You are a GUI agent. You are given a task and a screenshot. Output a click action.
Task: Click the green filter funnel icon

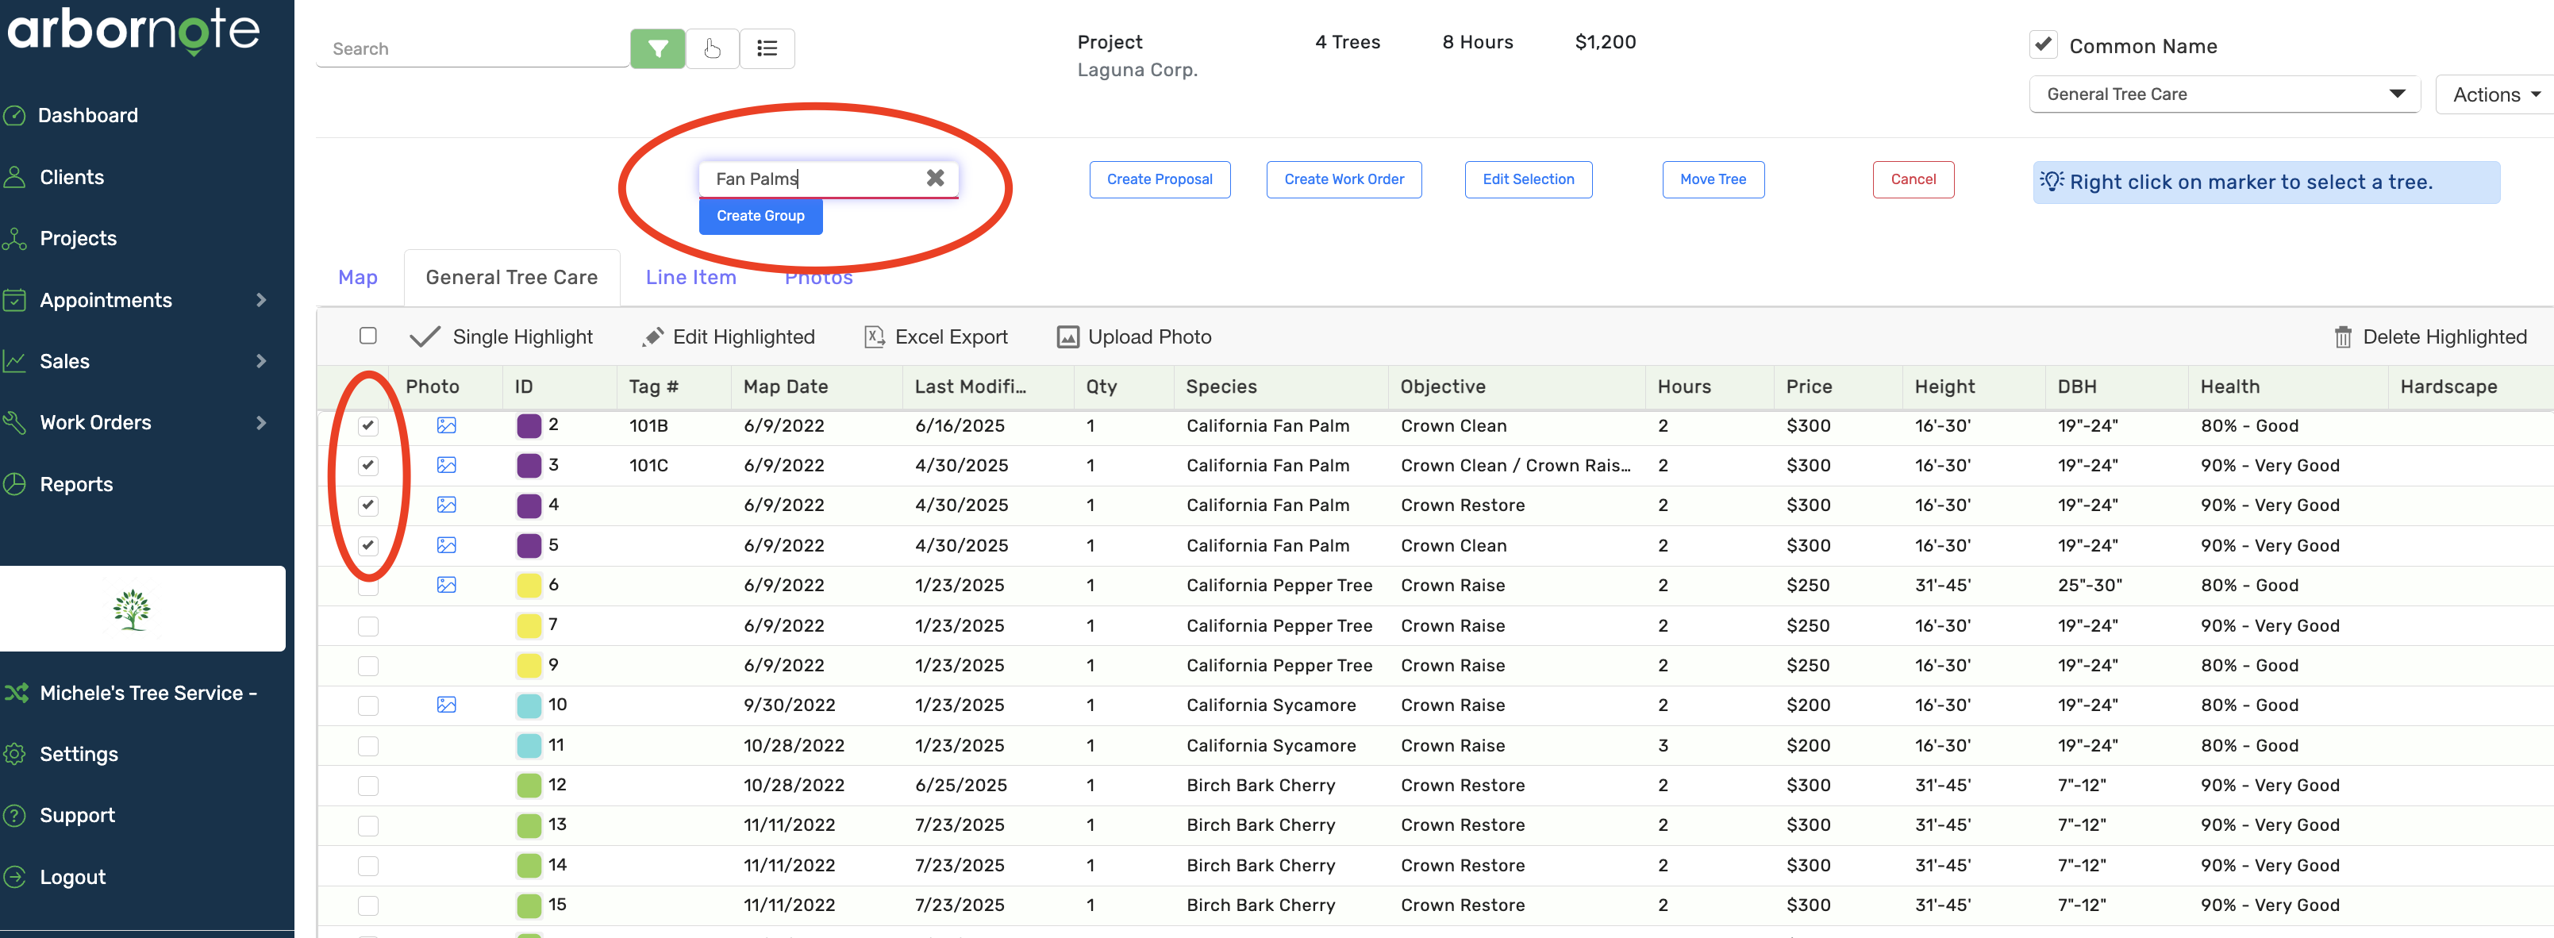[x=657, y=48]
